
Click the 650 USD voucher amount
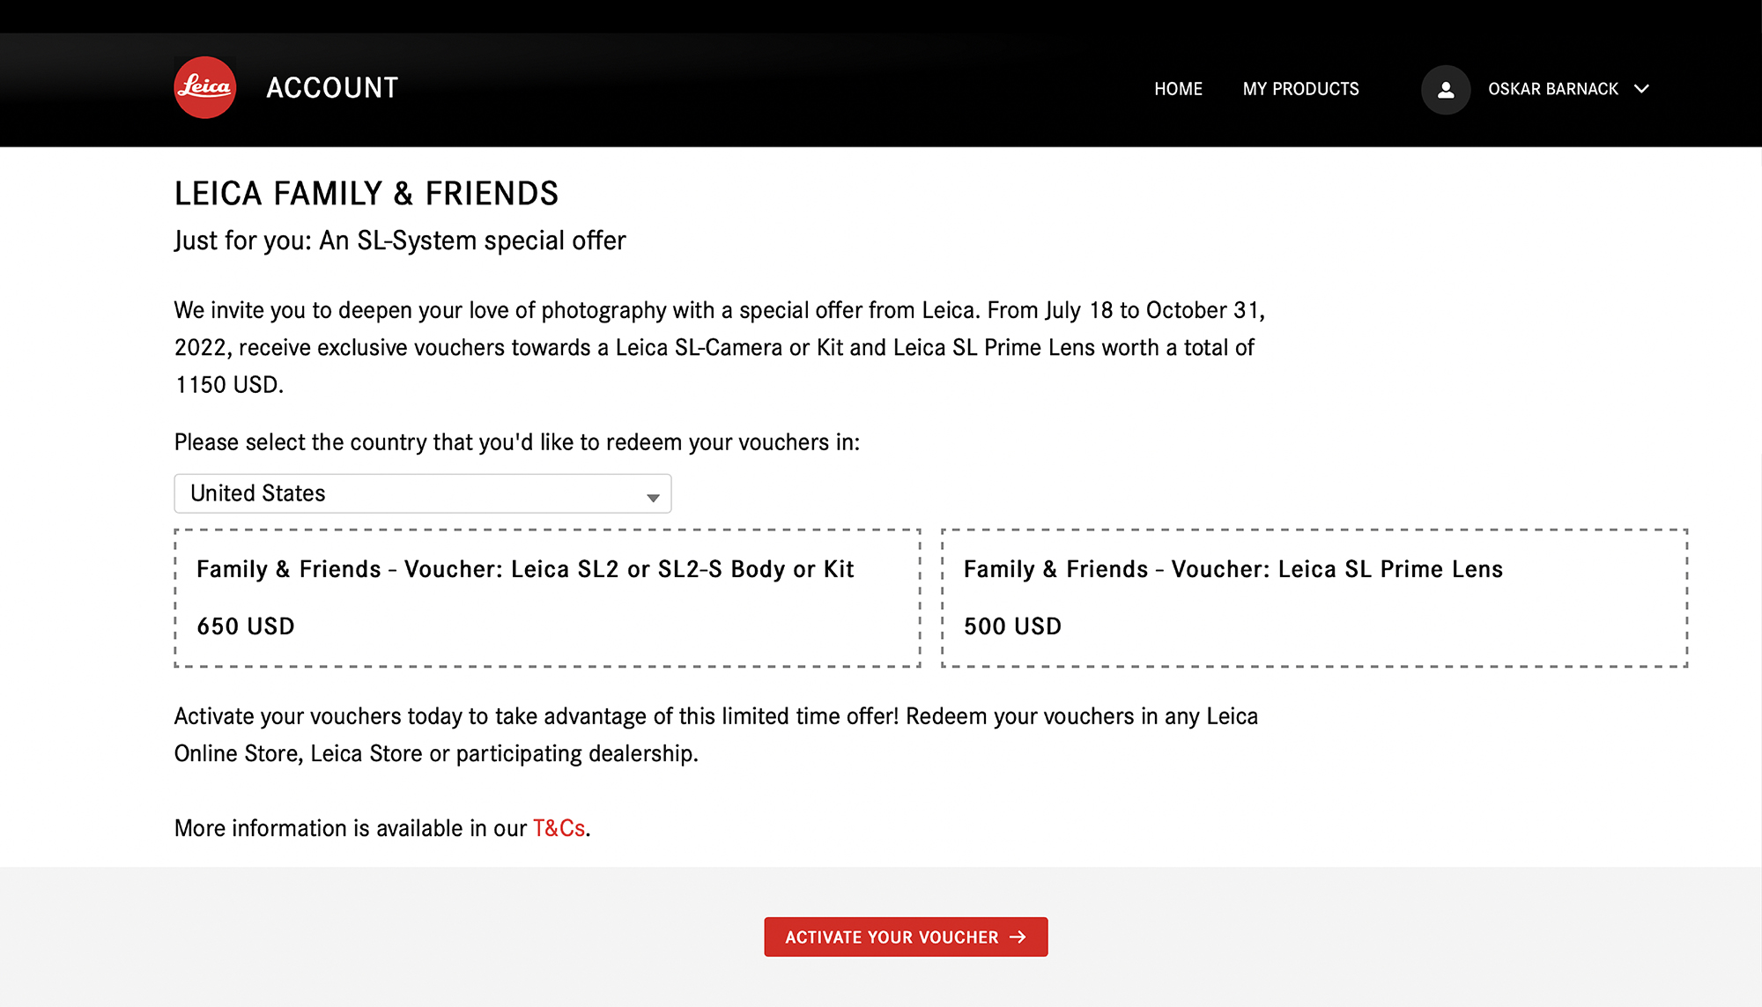pos(246,626)
